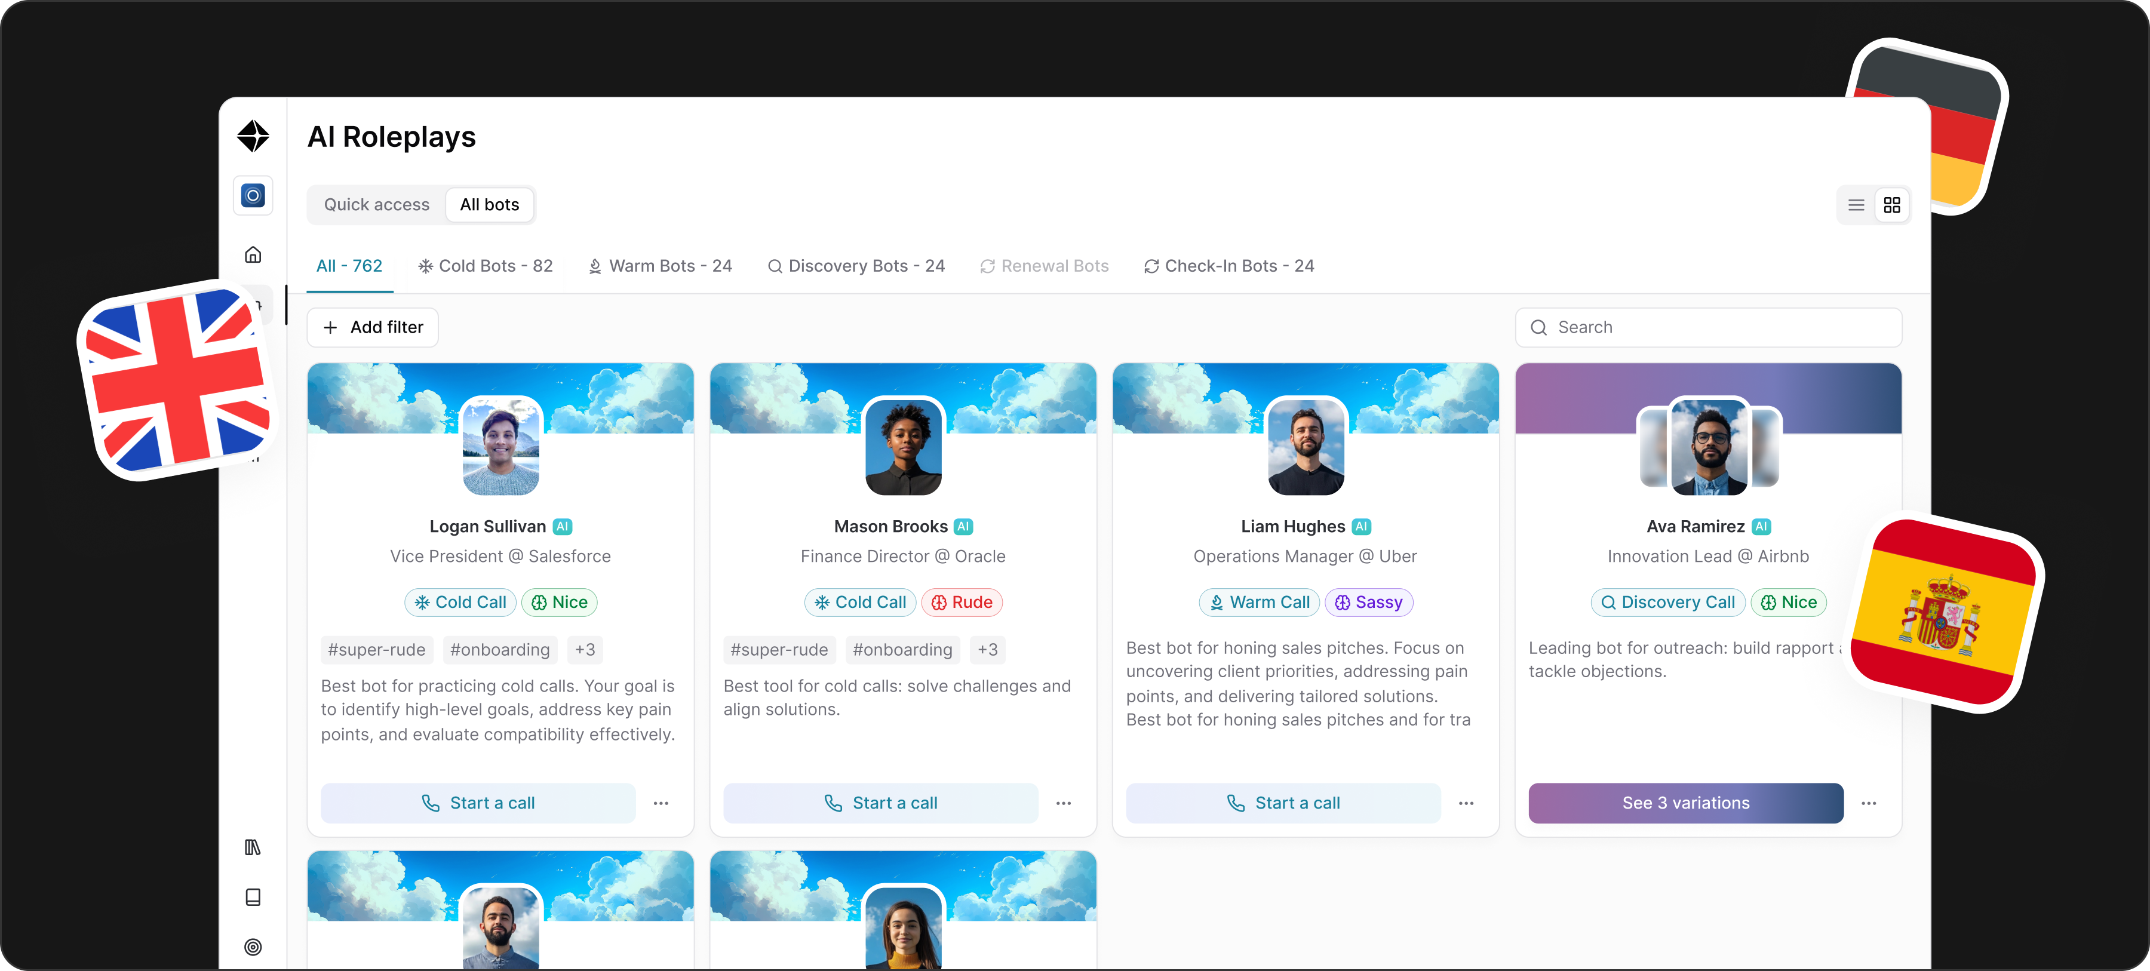Click #onboarding hashtag on Mason Brooks card
This screenshot has height=971, width=2150.
click(x=902, y=650)
